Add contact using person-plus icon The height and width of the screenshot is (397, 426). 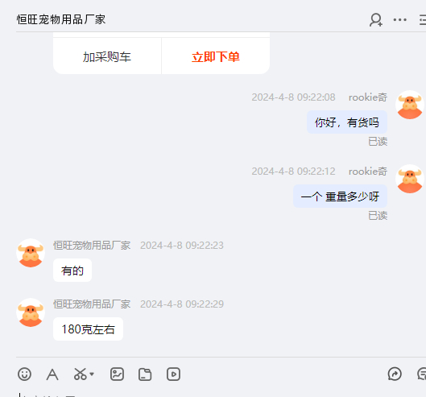click(376, 20)
